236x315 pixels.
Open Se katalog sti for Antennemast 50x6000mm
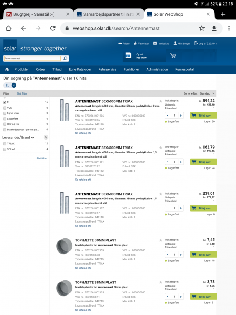[x=83, y=133]
